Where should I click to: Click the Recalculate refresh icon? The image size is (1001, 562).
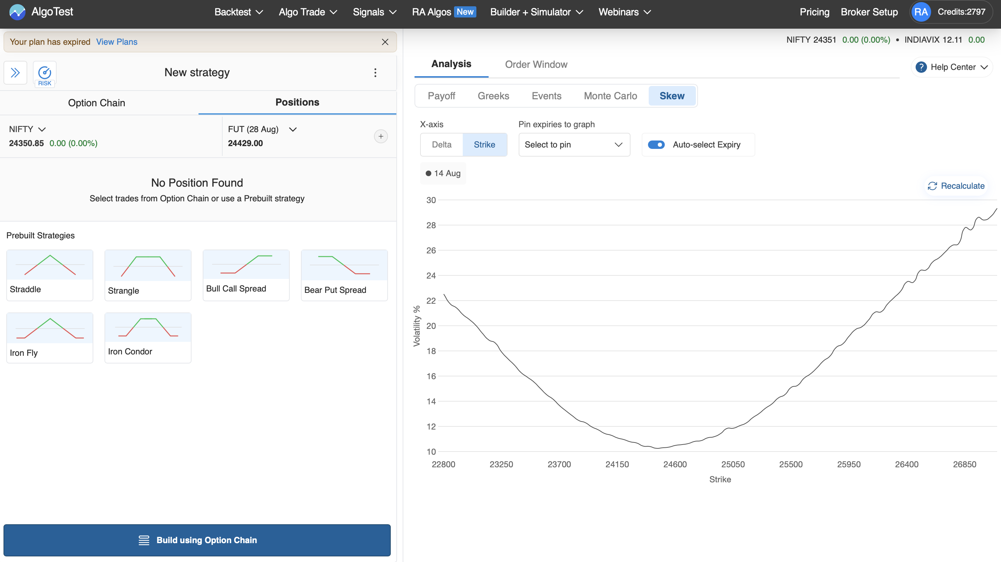click(932, 186)
